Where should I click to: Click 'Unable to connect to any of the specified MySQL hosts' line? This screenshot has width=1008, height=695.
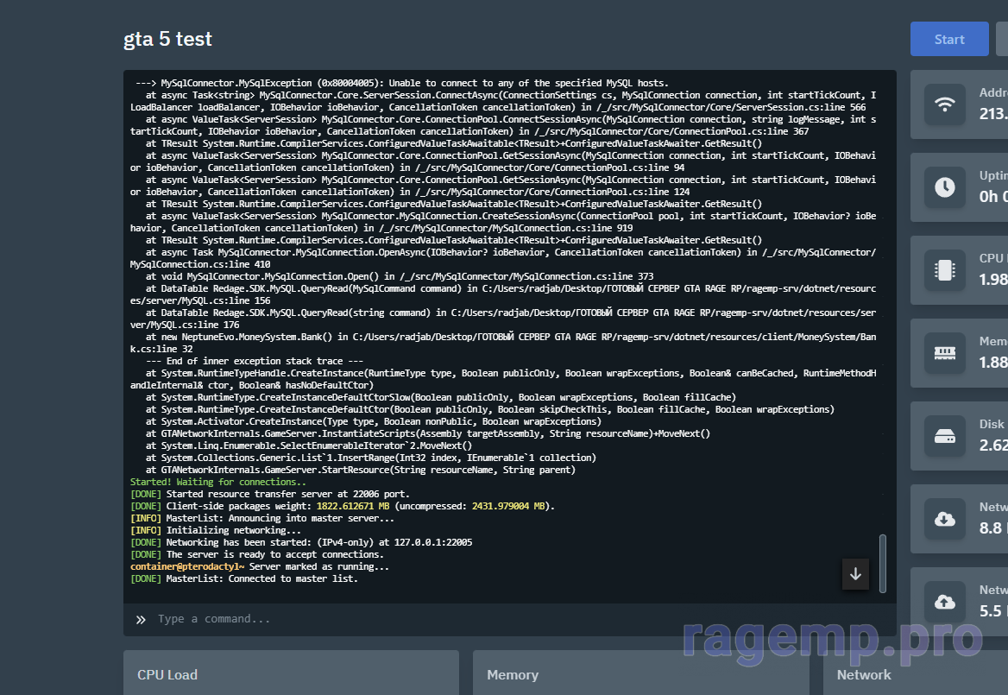point(402,83)
